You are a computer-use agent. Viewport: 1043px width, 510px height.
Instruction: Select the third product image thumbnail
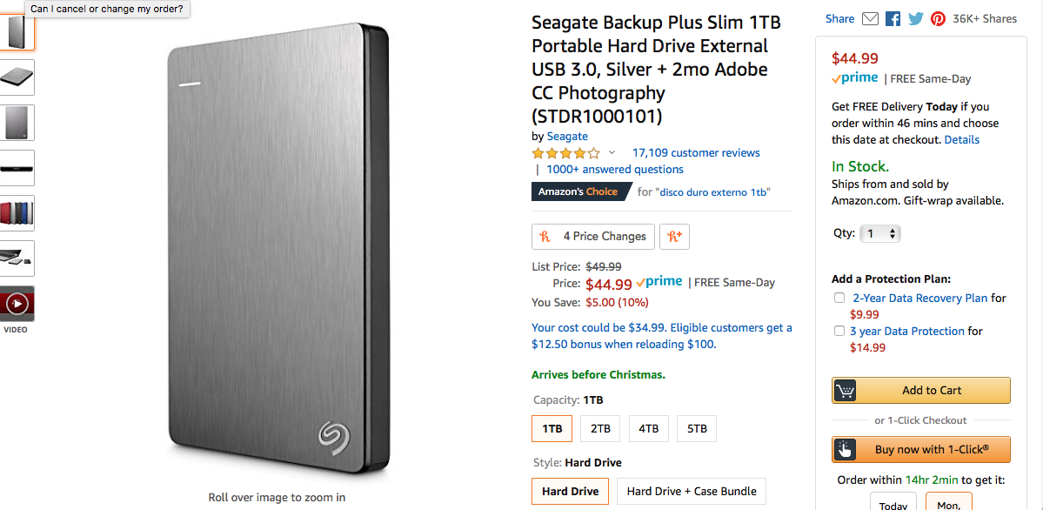click(x=18, y=123)
